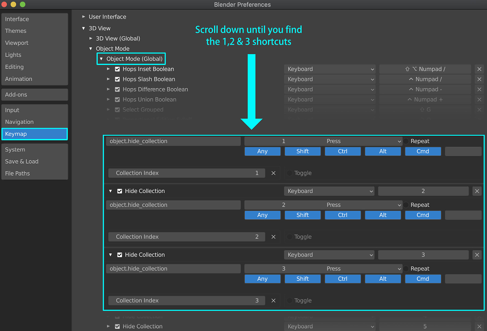Open Keyboard type dropdown for Hops Slash Boolean
This screenshot has height=331, width=487.
(x=330, y=79)
